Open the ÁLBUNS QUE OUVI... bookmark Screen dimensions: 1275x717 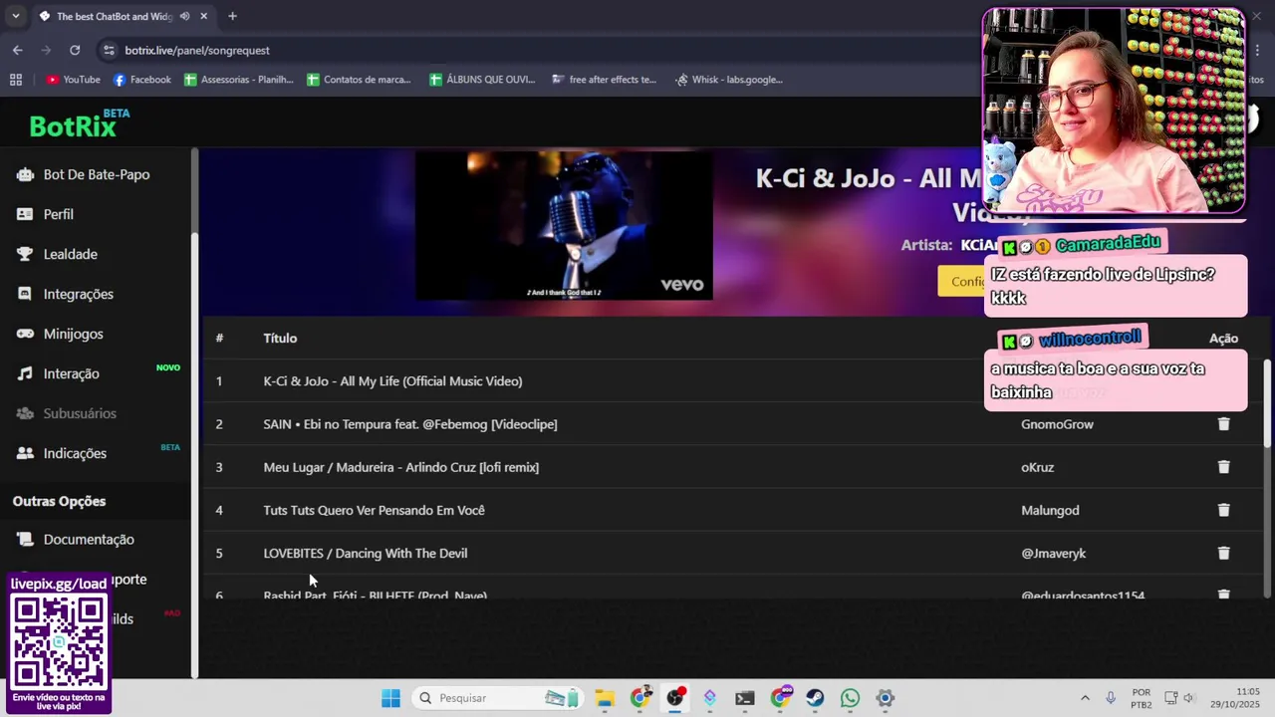(482, 80)
